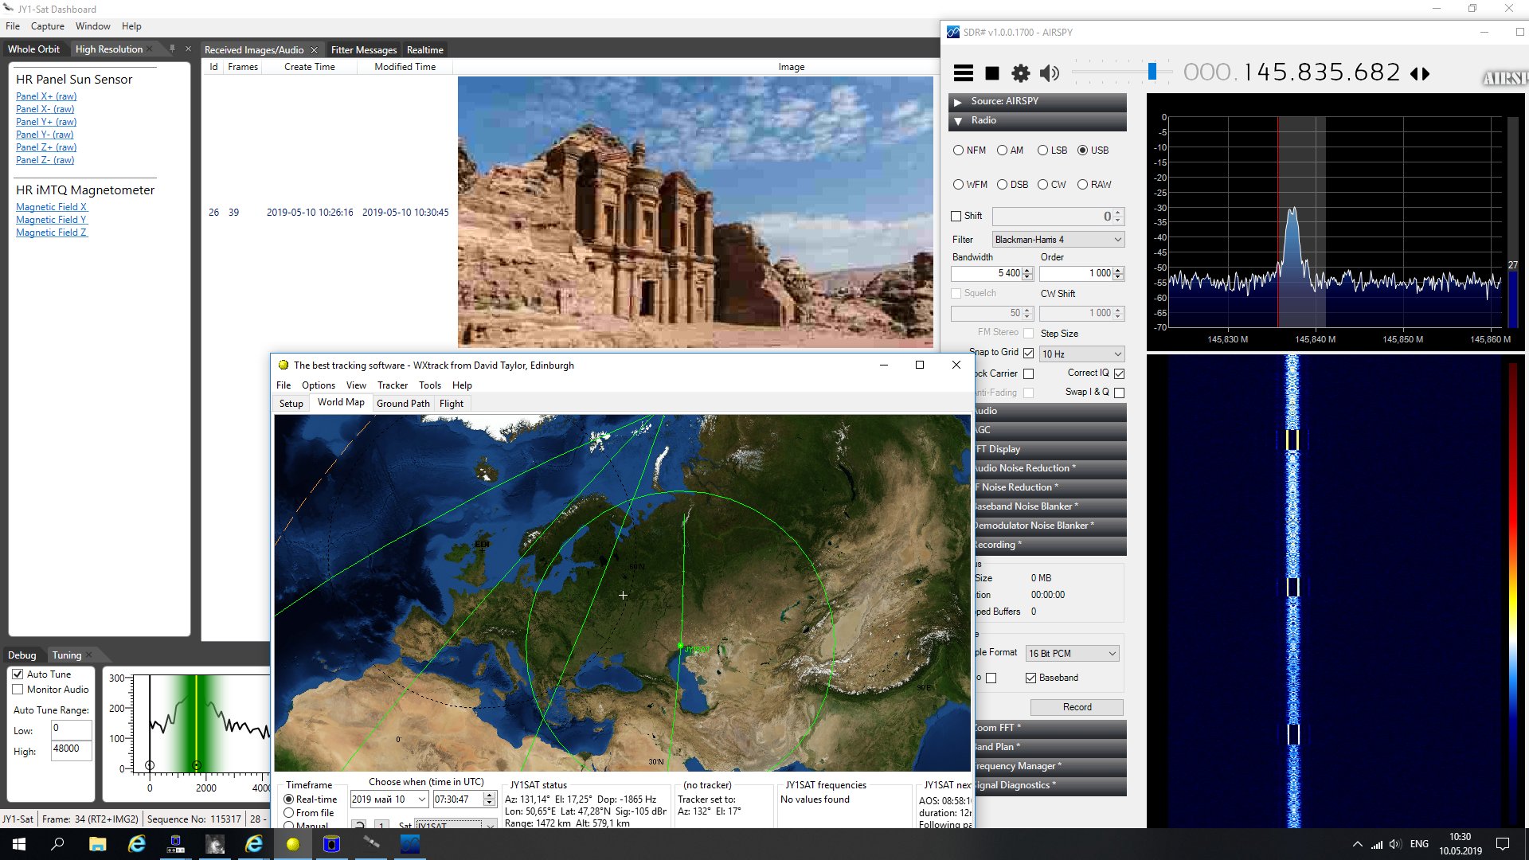Mute audio via SDR# speaker icon

(x=1050, y=73)
